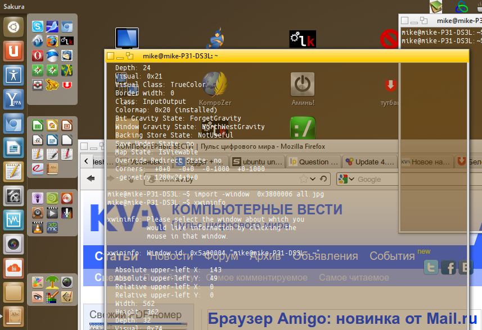Switch to the 'Новое на…' Firefox tab
Viewport: 482px width, 330px height.
point(426,162)
